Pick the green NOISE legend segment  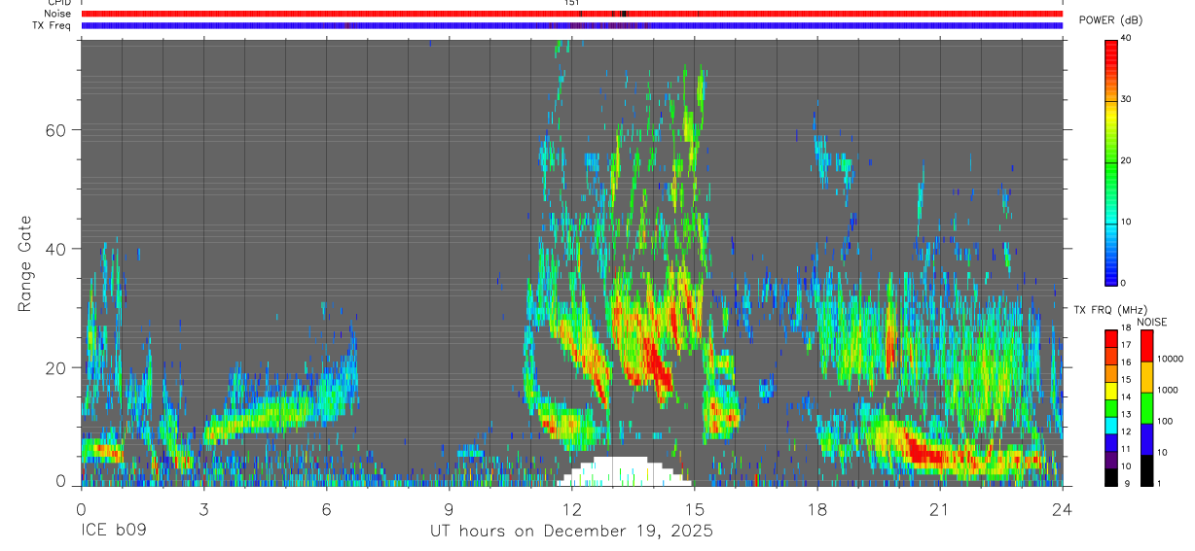(1146, 407)
